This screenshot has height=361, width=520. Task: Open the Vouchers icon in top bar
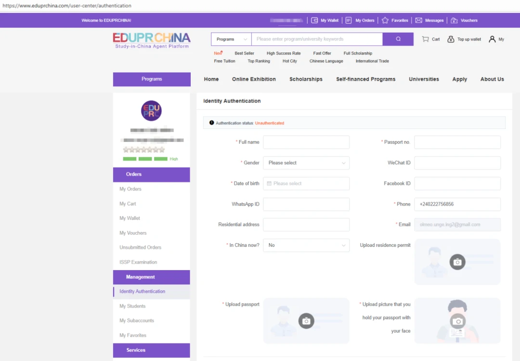[x=454, y=20]
